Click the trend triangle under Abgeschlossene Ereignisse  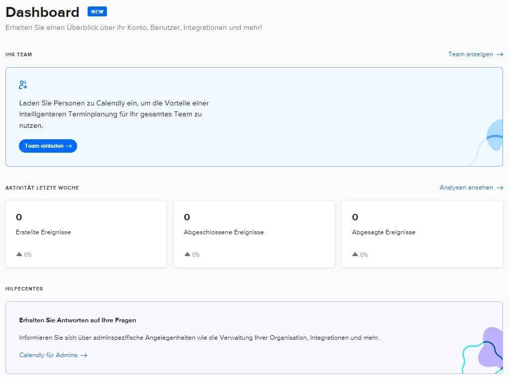[187, 254]
